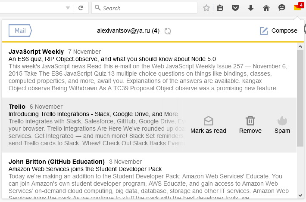Open the URL bar history dropdown arrow
Screen dimensions: 306x202
coord(68,8)
